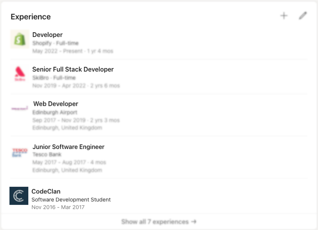
Task: Open the SkiBro company logo
Action: pyautogui.click(x=20, y=74)
